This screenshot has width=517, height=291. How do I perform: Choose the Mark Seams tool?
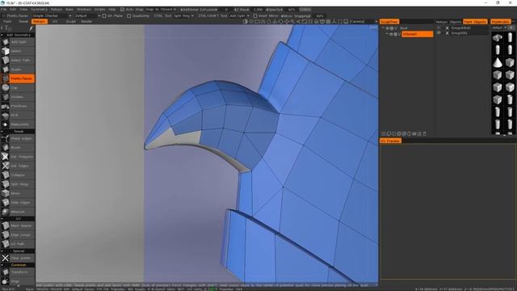click(18, 226)
